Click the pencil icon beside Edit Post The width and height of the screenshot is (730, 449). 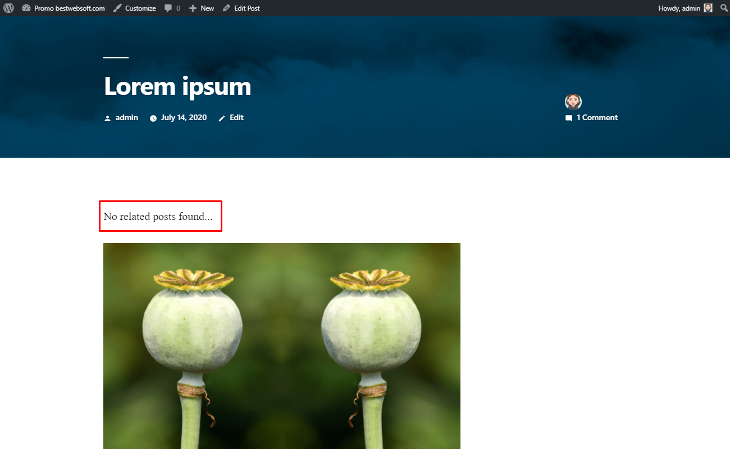[x=226, y=8]
